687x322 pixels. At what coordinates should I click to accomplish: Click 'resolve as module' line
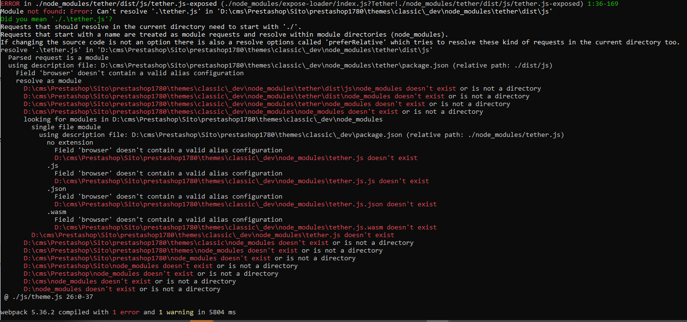(x=49, y=80)
